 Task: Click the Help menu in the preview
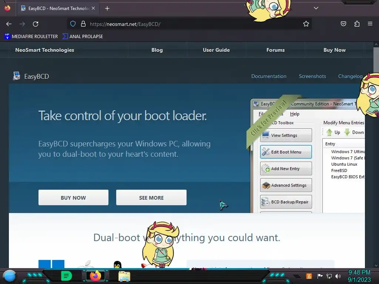pyautogui.click(x=295, y=114)
